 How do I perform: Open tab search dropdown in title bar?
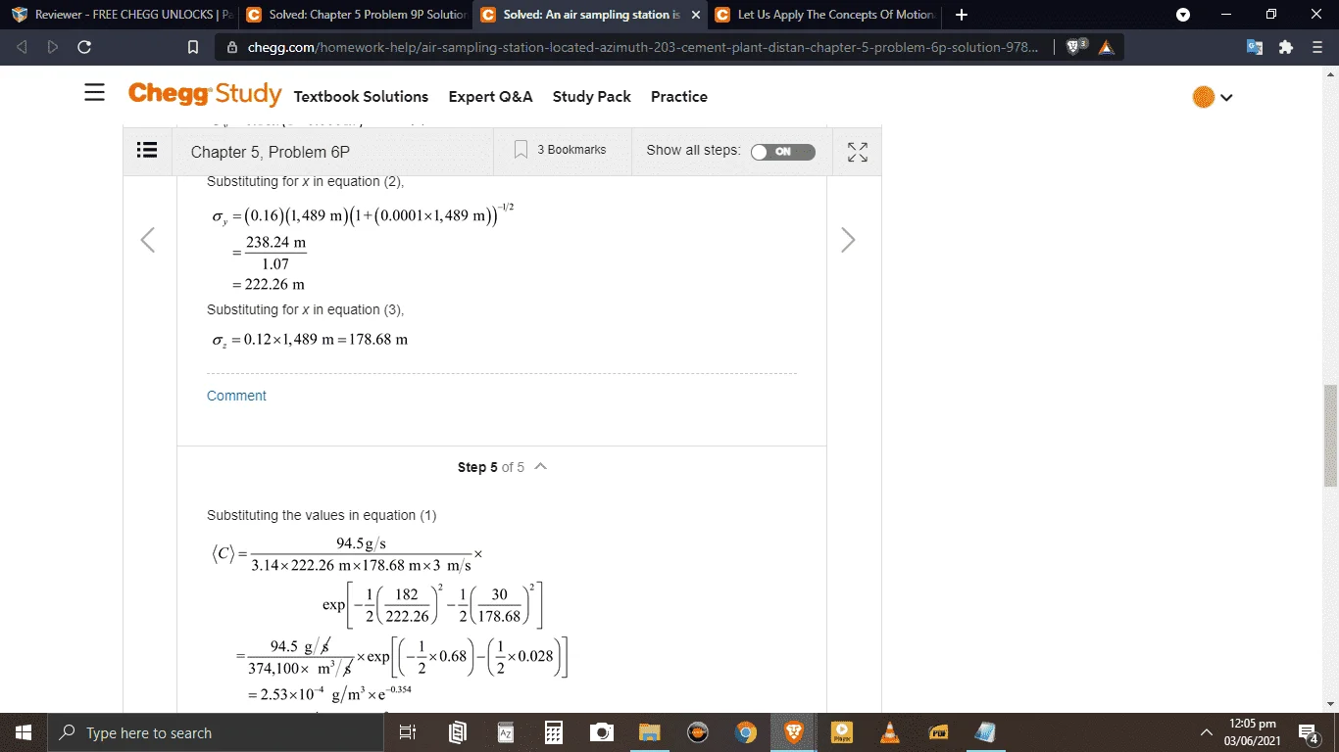(1182, 15)
